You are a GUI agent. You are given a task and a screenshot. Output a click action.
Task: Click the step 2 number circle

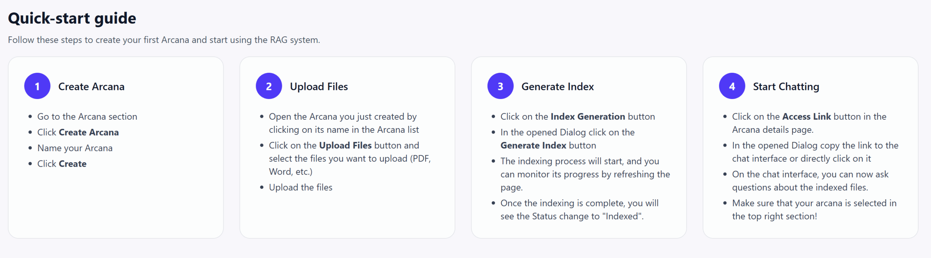269,86
